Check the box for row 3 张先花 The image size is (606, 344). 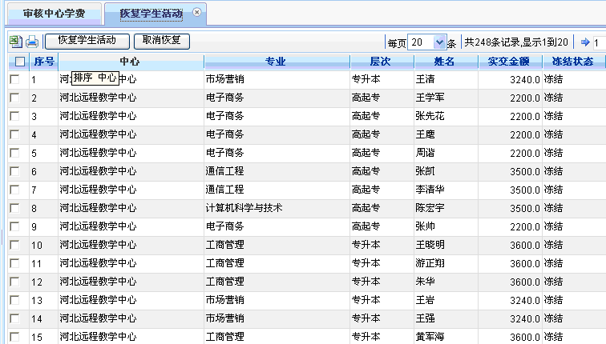pos(14,116)
